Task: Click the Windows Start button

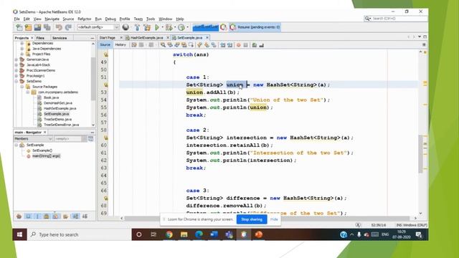Action: tap(20, 234)
